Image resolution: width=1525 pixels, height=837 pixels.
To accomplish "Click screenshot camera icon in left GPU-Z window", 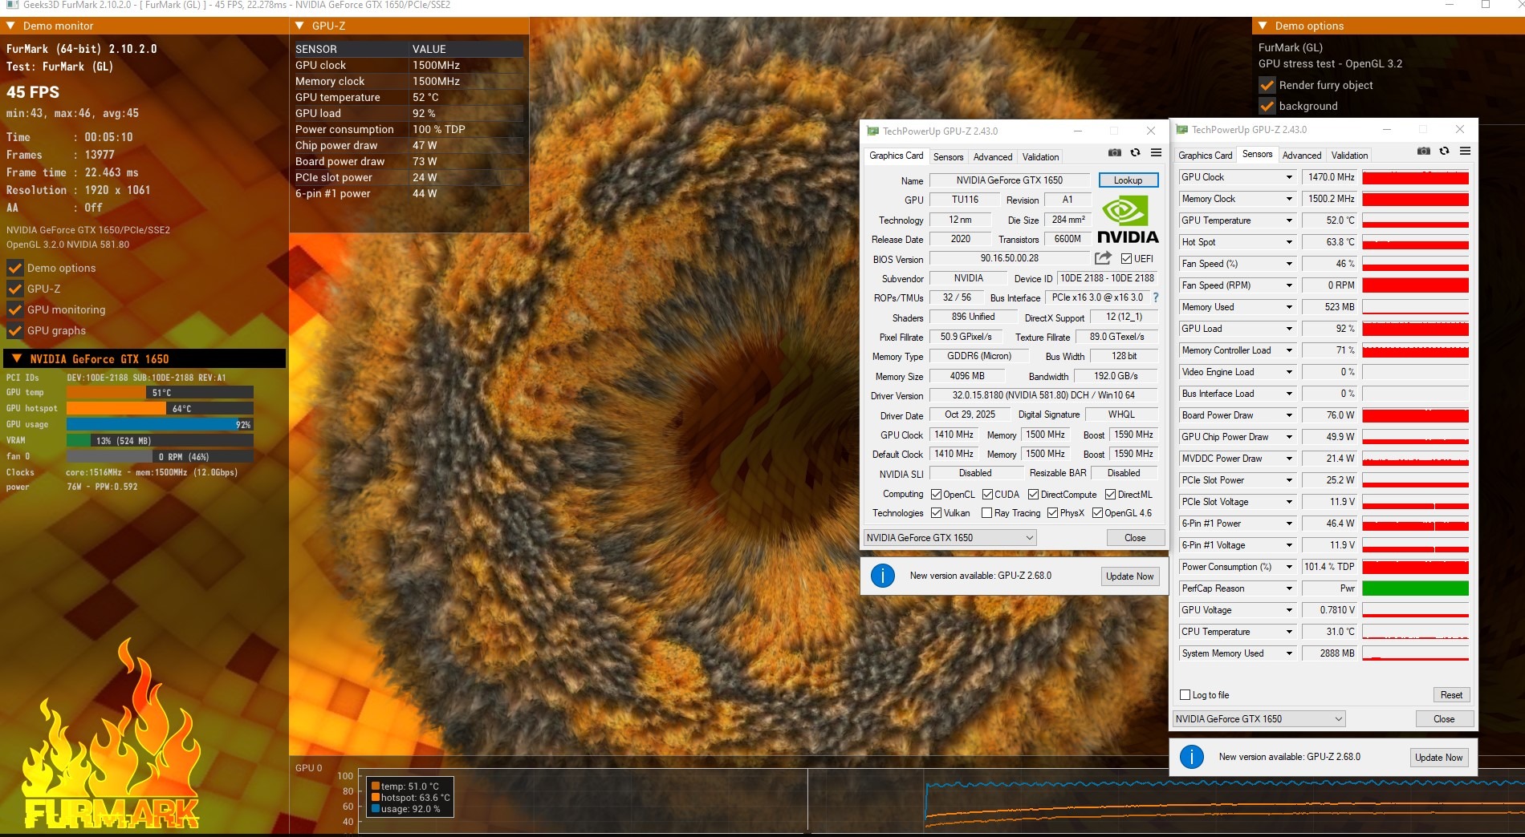I will click(x=1115, y=152).
